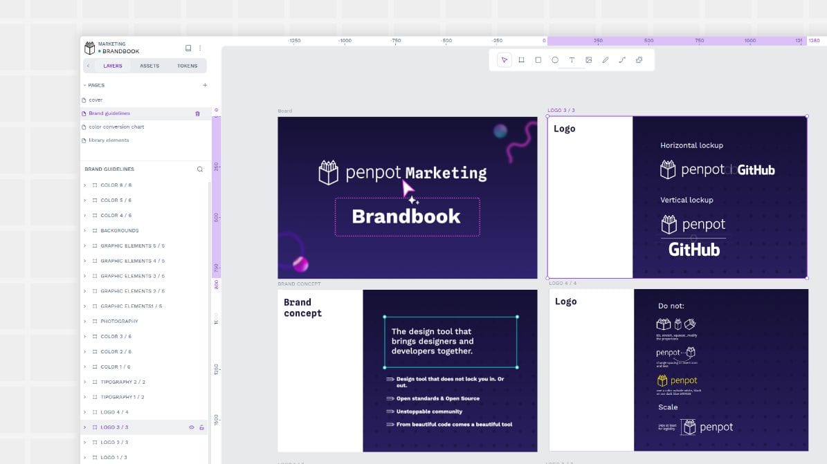Expand the TIPOGRAPHY 2 / 2 layer
The height and width of the screenshot is (464, 827).
click(x=84, y=382)
